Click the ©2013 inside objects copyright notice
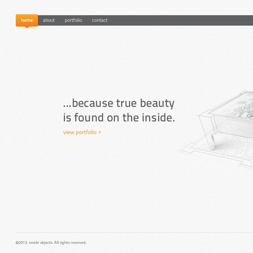The image size is (253, 253). (x=51, y=242)
